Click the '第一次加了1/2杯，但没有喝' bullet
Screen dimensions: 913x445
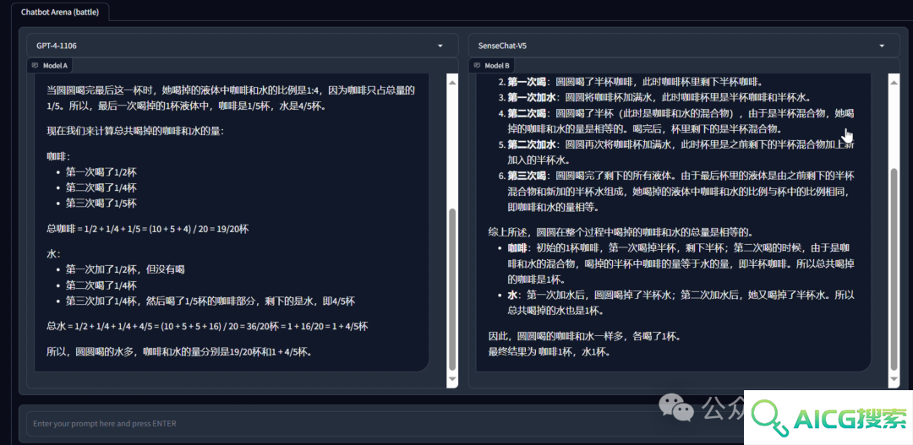click(125, 270)
